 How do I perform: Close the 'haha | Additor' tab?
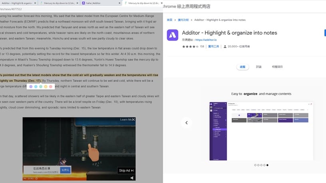(x=119, y=3)
